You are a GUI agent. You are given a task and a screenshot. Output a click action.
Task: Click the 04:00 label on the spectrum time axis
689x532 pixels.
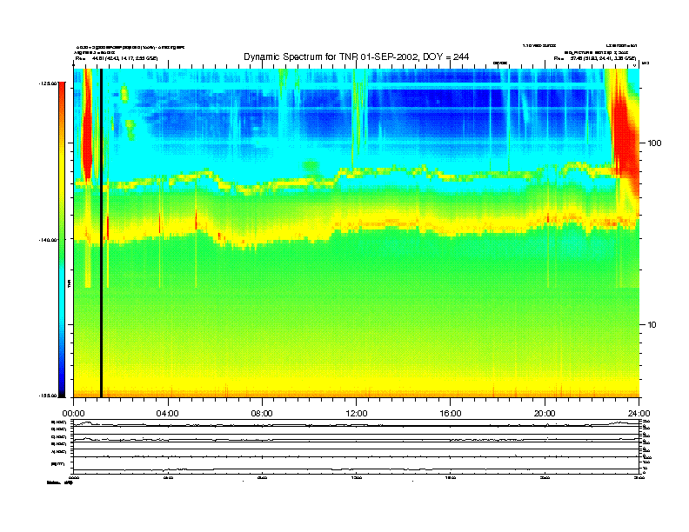pos(167,414)
